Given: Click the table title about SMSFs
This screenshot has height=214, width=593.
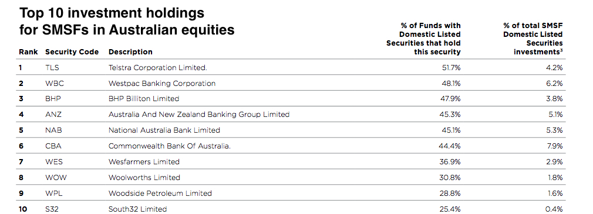Looking at the screenshot, I should (127, 21).
